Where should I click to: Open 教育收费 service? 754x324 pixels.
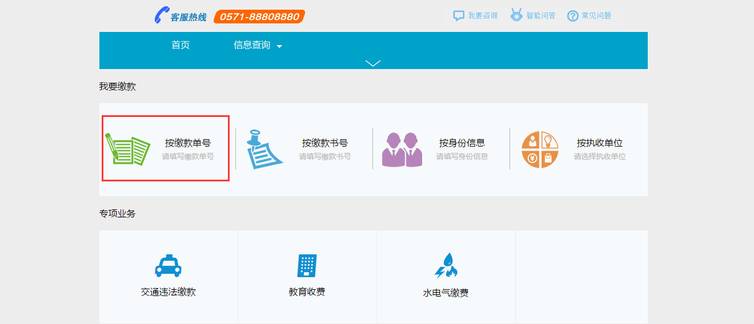click(x=307, y=292)
